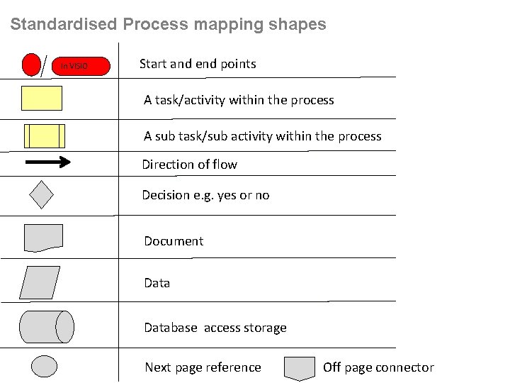The width and height of the screenshot is (510, 383).
Task: Select the grey data parallelogram shape
Action: pyautogui.click(x=40, y=282)
